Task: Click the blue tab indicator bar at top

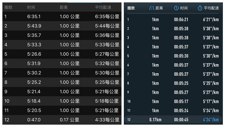Action: coord(84,2)
